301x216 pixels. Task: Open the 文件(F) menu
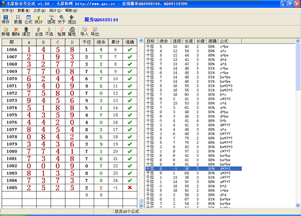8,10
